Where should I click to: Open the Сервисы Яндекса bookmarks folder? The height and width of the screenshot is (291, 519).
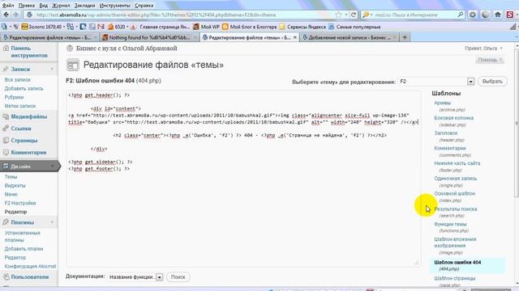point(302,27)
